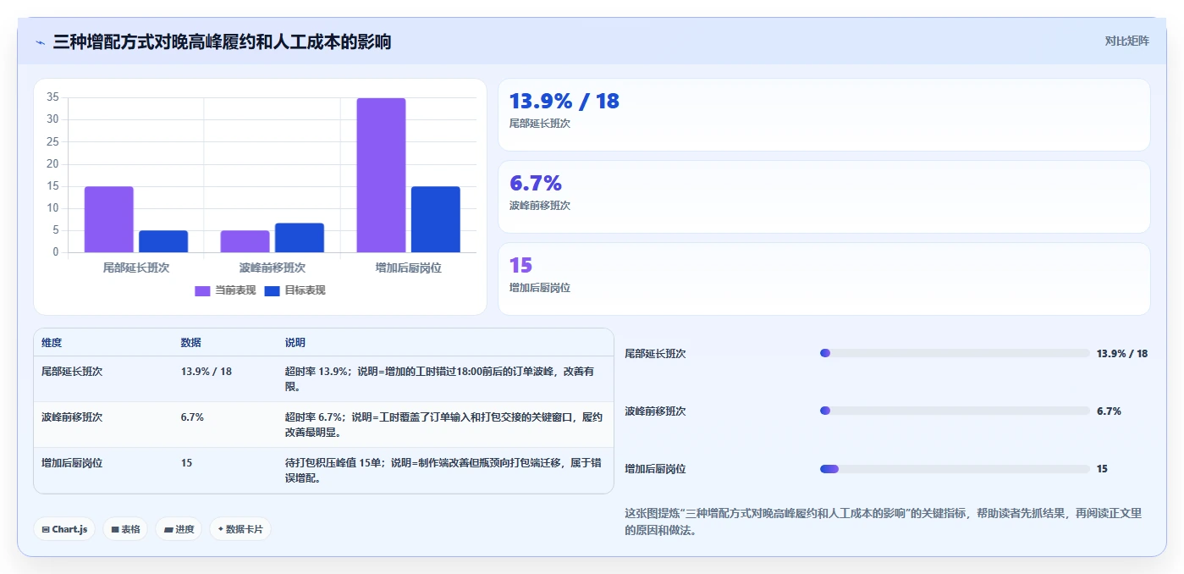Click the 波峰前移班次 progress label
This screenshot has width=1184, height=574.
tap(655, 411)
